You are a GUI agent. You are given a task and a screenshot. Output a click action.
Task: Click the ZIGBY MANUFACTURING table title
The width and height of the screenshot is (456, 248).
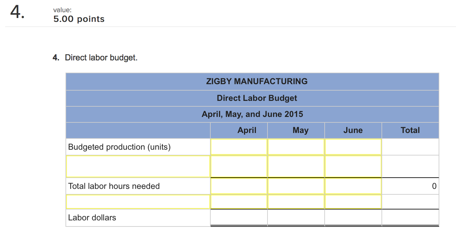(257, 81)
